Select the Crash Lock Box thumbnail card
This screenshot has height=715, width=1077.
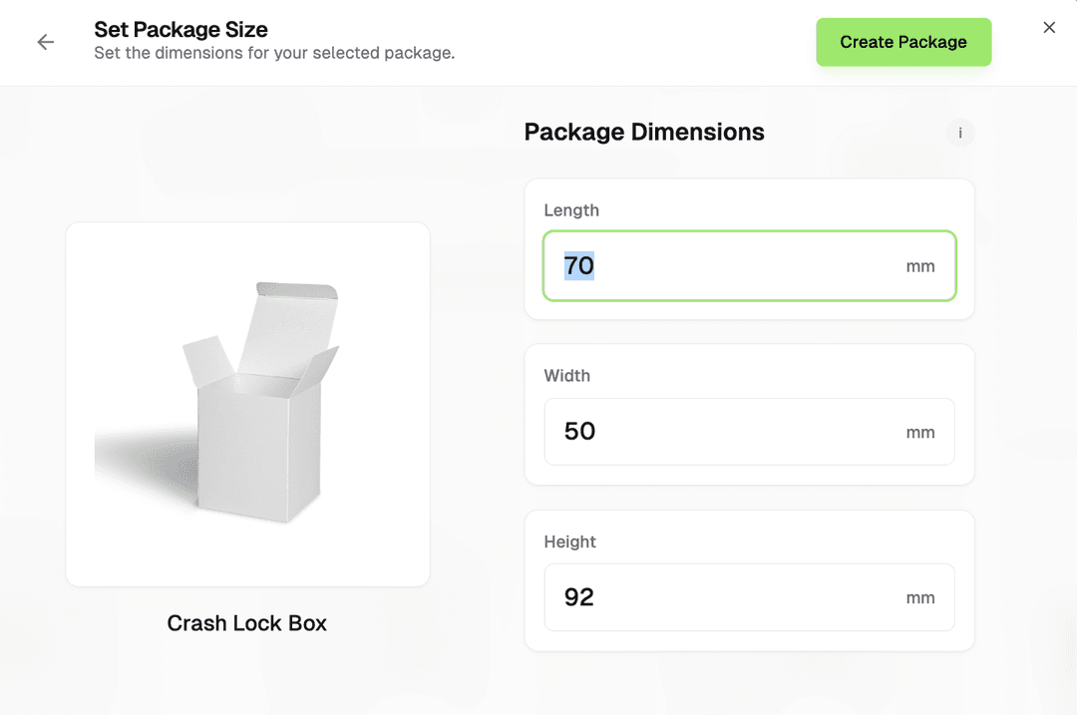coord(247,403)
